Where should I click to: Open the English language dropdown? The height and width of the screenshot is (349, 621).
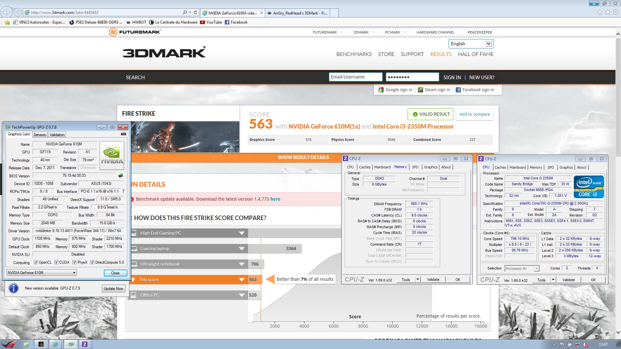tap(471, 44)
